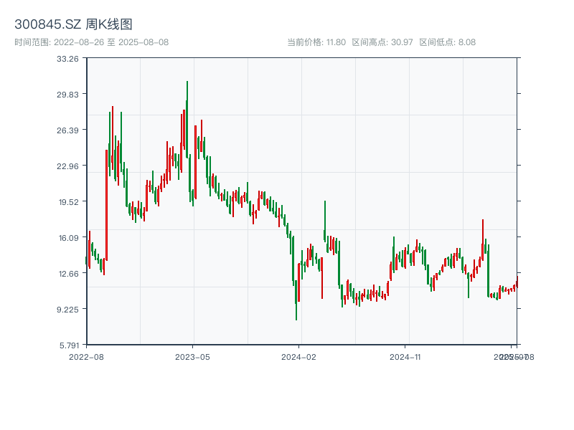The height and width of the screenshot is (430, 574).
Task: Click the 12.66 y-axis label
Action: coord(68,274)
